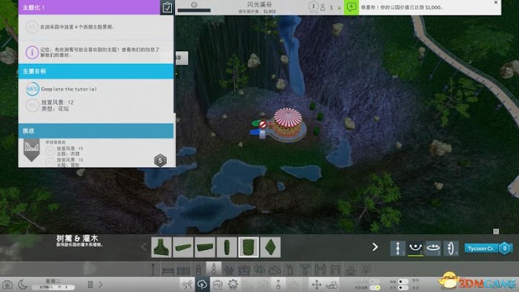This screenshot has width=519, height=292.
Task: Toggle the upper black-dot switch
Action: pyautogui.click(x=403, y=282)
